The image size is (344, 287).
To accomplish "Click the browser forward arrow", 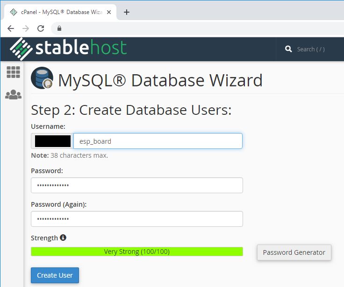I will 26,28.
